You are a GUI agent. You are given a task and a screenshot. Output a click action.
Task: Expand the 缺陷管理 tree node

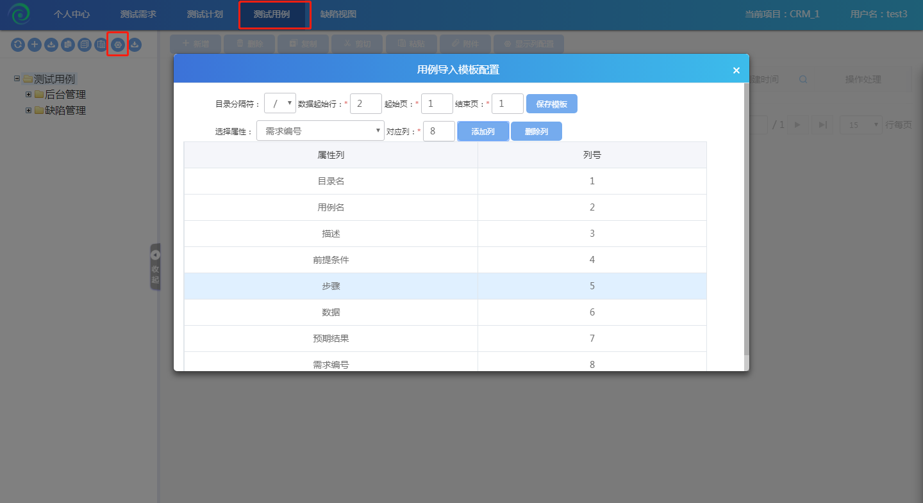tap(28, 111)
